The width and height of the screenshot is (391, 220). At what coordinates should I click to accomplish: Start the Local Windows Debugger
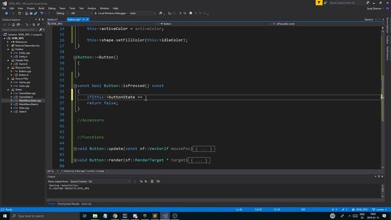pyautogui.click(x=111, y=13)
